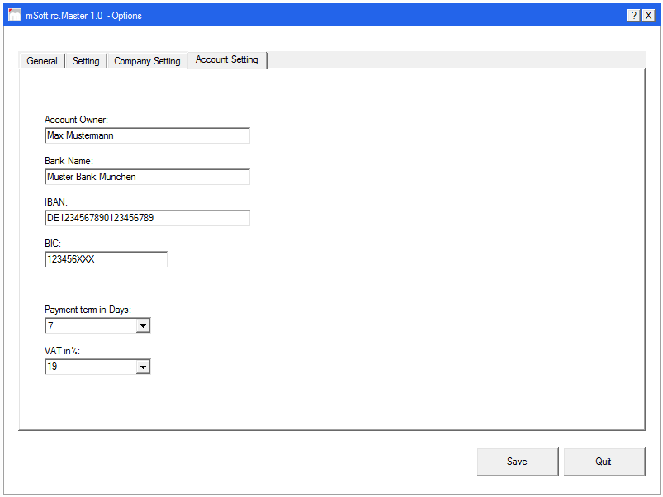Click the Account Owner input field
663x497 pixels.
pyautogui.click(x=147, y=135)
